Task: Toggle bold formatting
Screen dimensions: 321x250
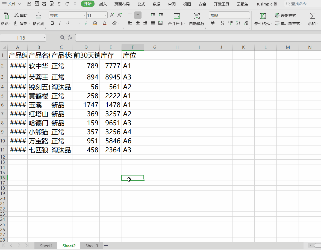Action: pos(52,23)
